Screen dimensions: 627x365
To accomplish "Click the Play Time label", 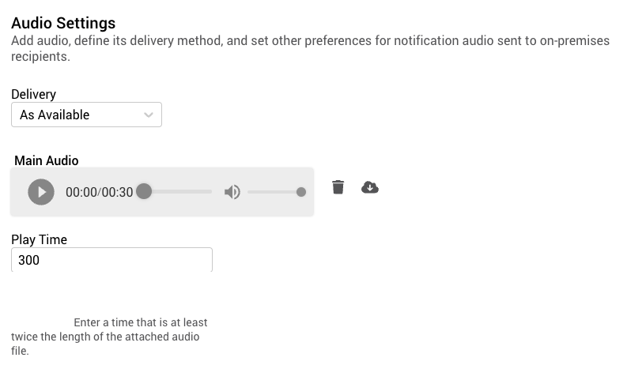I will point(39,239).
